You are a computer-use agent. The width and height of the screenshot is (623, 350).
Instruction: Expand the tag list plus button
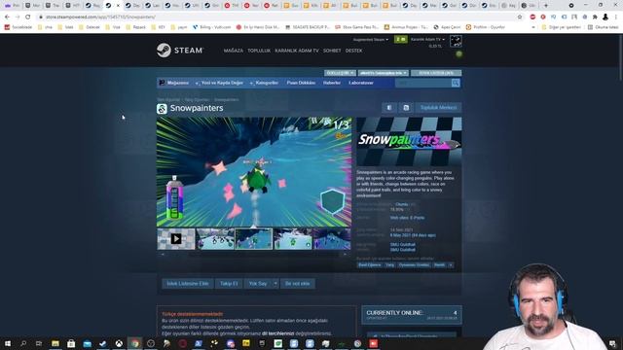tap(451, 264)
